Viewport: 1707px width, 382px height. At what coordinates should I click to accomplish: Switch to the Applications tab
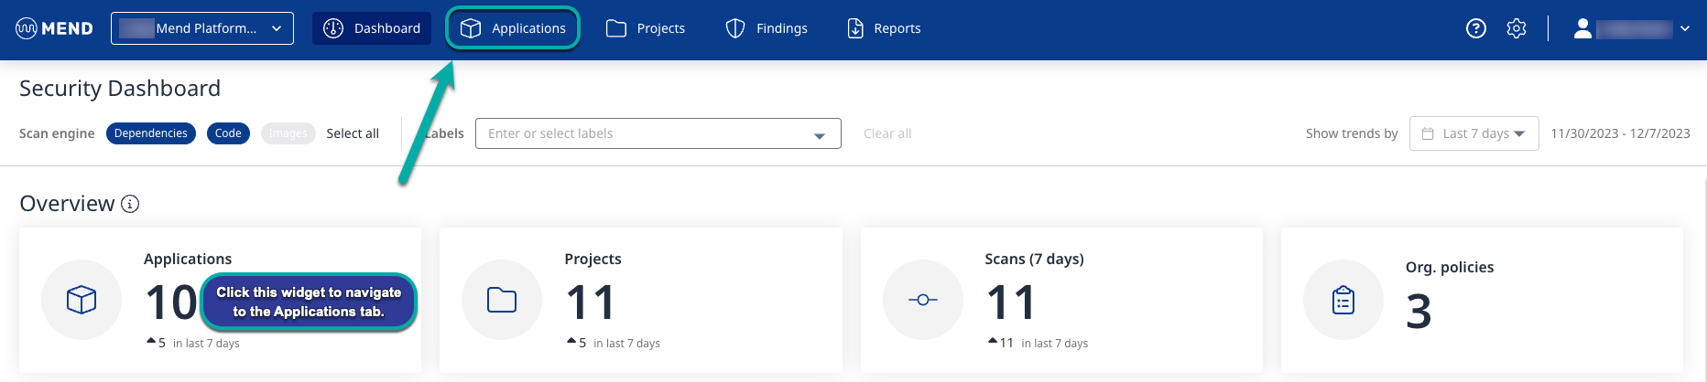513,28
